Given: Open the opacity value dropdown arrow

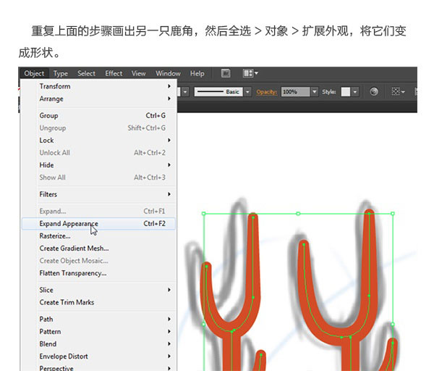Looking at the screenshot, I should [x=314, y=92].
